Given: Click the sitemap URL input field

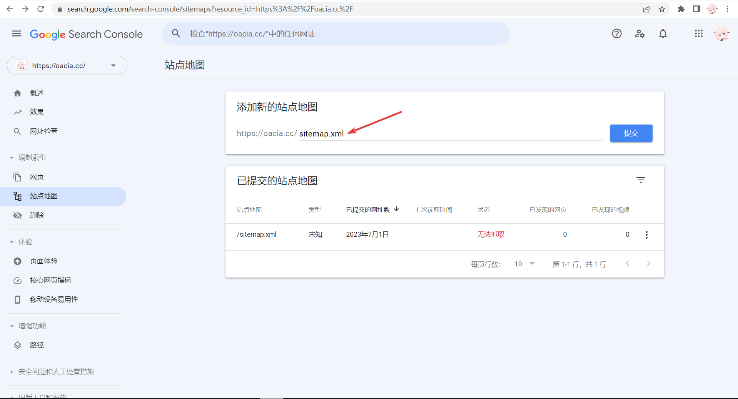Looking at the screenshot, I should 450,134.
